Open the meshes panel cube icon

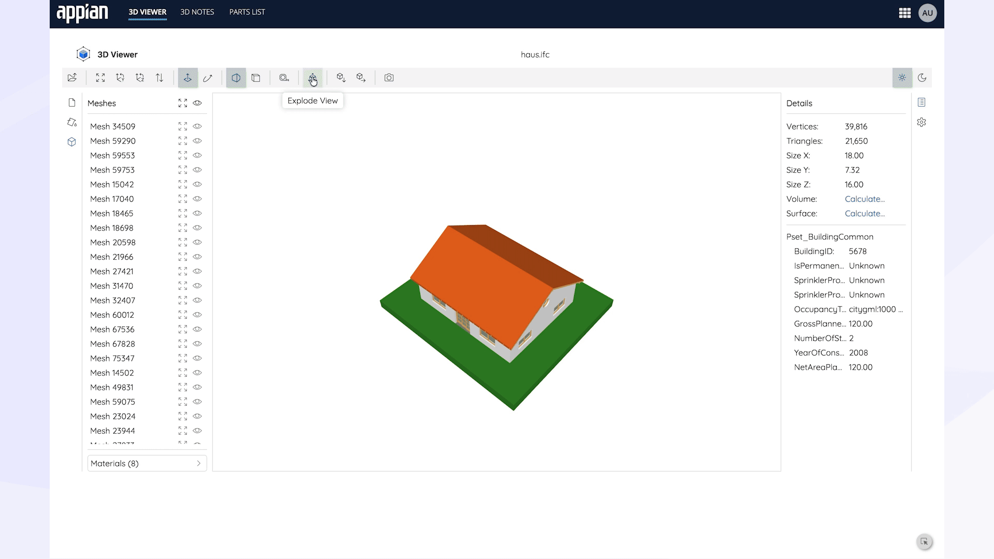point(72,142)
